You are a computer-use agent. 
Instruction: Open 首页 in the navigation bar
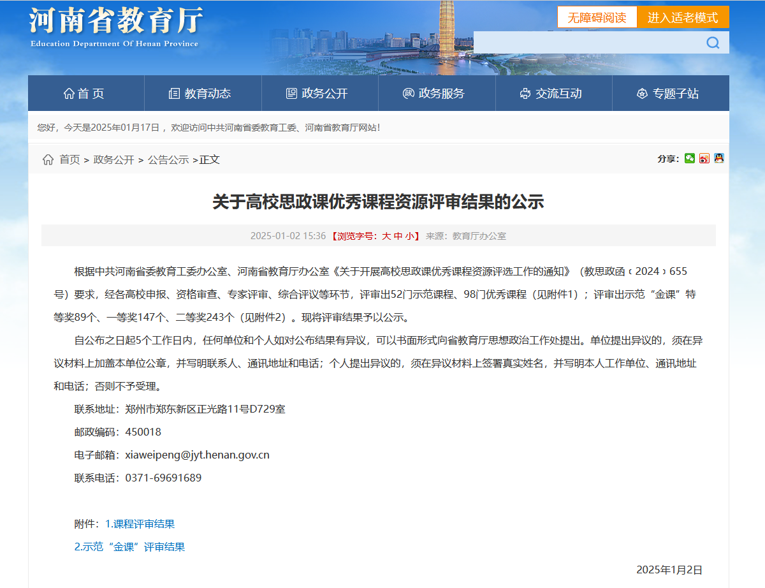point(84,94)
